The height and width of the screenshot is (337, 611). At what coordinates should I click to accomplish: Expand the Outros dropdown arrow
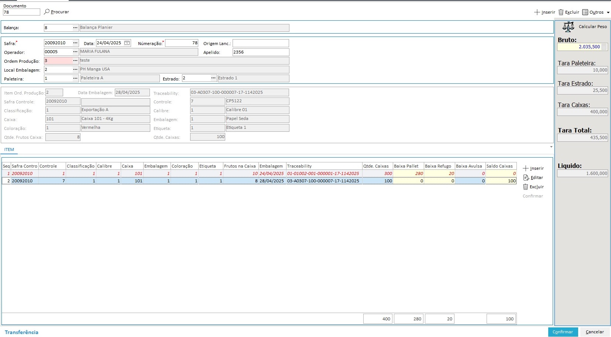608,13
